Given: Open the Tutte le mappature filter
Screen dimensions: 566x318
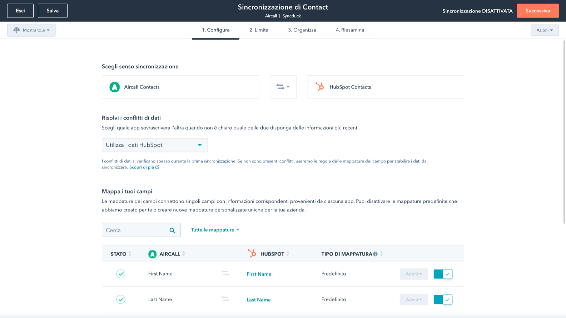Looking at the screenshot, I should pos(215,230).
